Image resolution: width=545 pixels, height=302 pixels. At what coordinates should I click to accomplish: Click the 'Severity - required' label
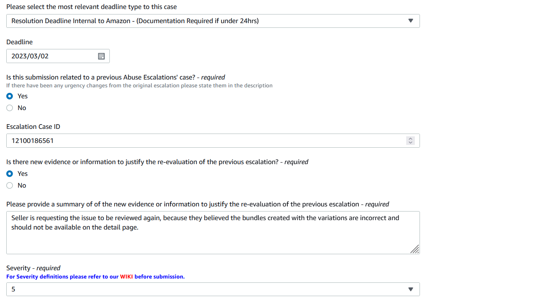33,268
